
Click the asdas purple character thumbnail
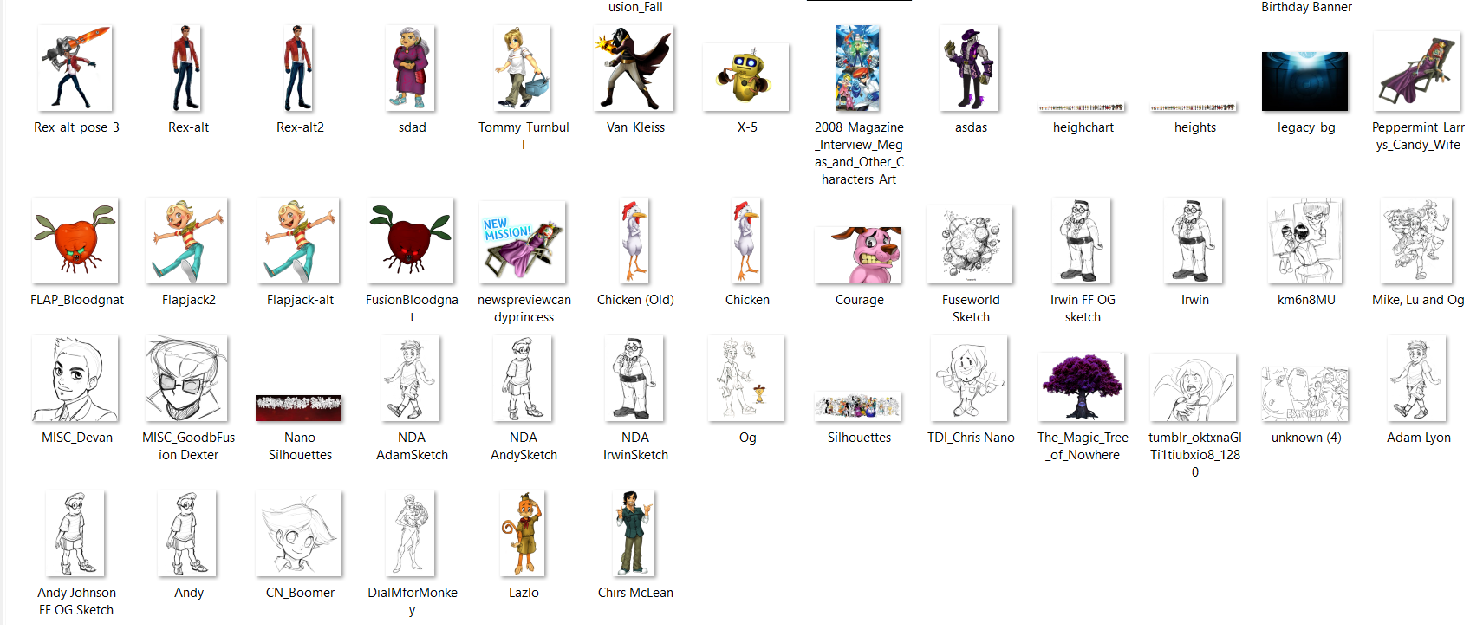click(969, 68)
